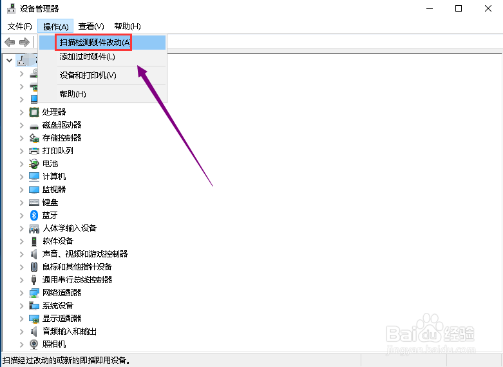503x367 pixels.
Task: Expand the 处理器 category
Action: click(21, 112)
